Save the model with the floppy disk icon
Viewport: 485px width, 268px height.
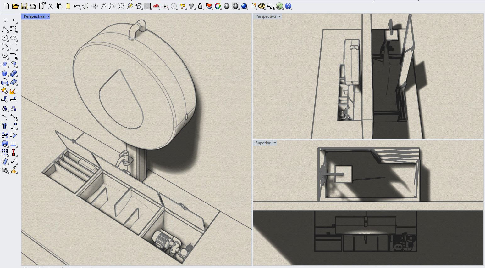pos(24,6)
